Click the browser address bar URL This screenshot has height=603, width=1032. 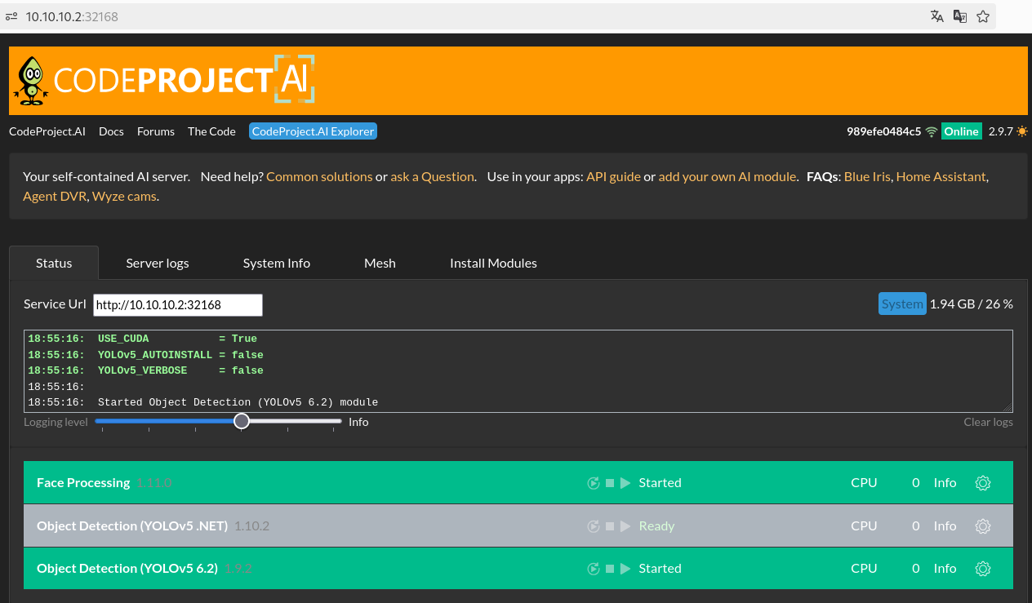coord(72,16)
